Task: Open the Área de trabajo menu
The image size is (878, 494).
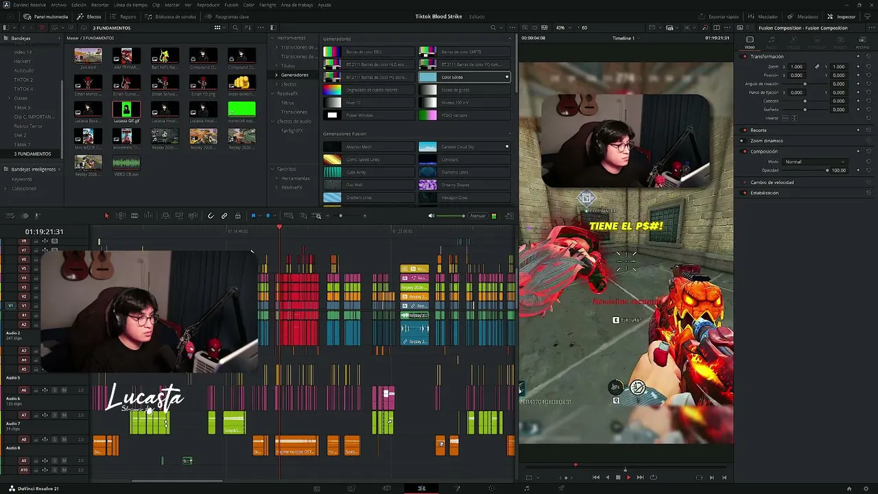Action: [297, 5]
